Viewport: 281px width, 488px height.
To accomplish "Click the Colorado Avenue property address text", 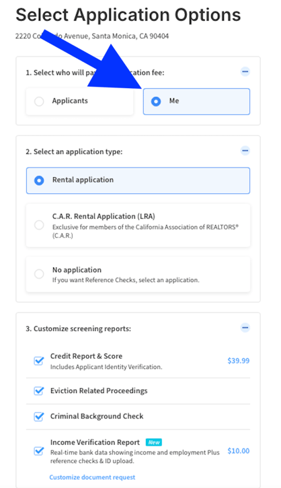I will pos(92,36).
